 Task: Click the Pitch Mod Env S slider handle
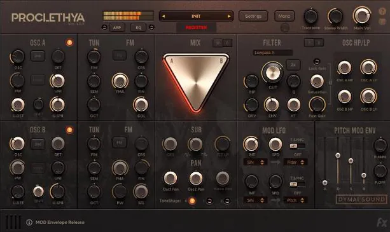coord(351,161)
